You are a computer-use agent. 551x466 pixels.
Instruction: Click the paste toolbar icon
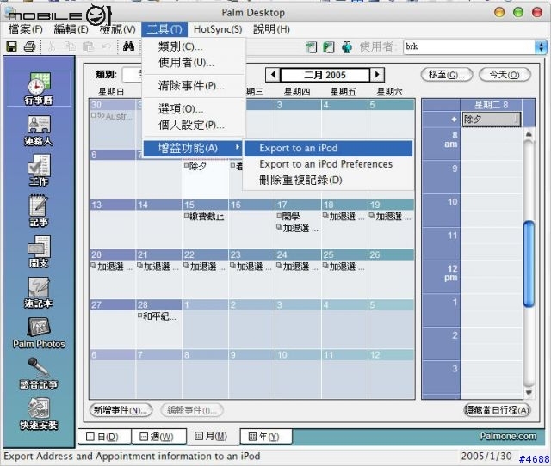[88, 46]
